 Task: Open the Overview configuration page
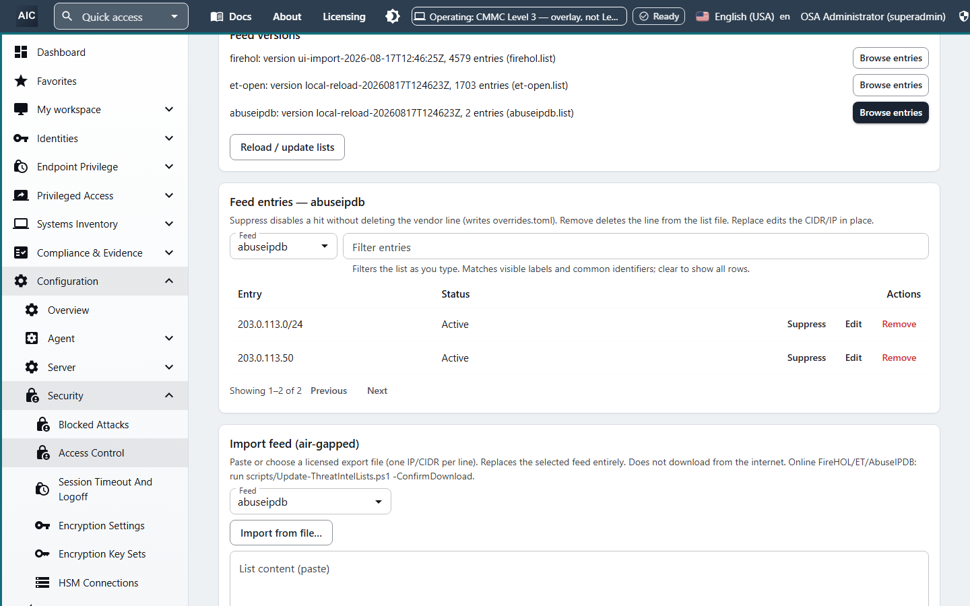pos(95,310)
